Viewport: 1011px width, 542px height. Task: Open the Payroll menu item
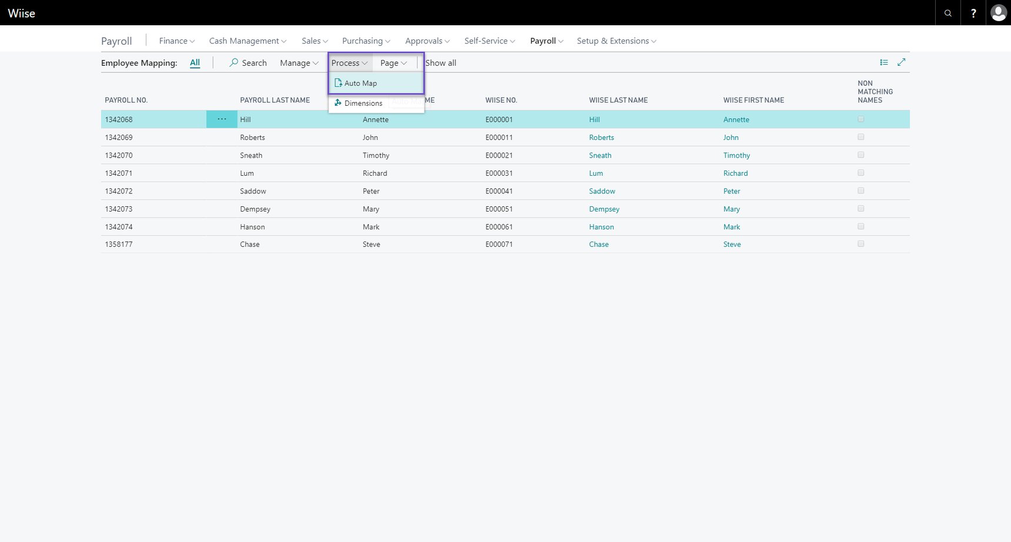pyautogui.click(x=545, y=41)
